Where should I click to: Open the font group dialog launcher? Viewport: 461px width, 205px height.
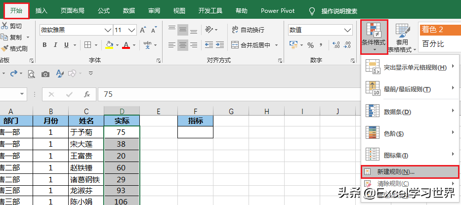click(159, 61)
